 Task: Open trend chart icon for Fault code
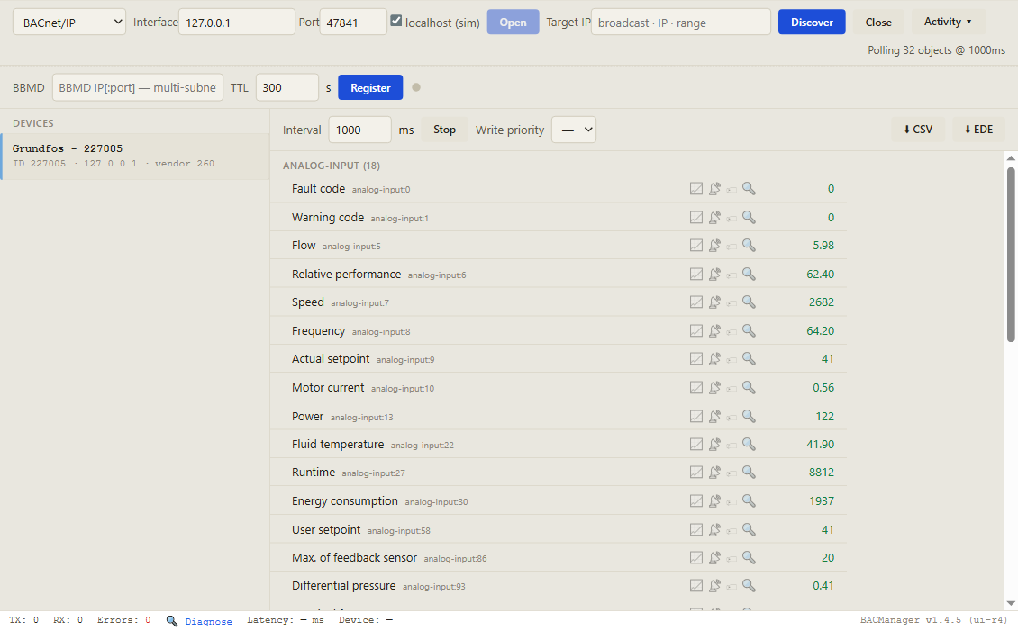(696, 189)
